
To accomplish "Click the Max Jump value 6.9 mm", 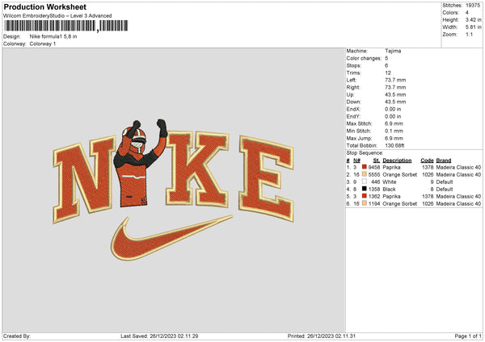I will pyautogui.click(x=394, y=138).
